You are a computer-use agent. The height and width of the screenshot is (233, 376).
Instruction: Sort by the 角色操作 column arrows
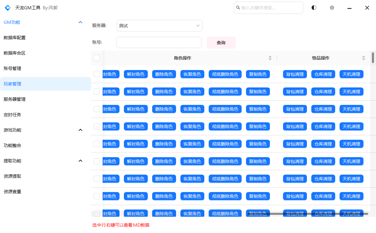[x=270, y=58]
